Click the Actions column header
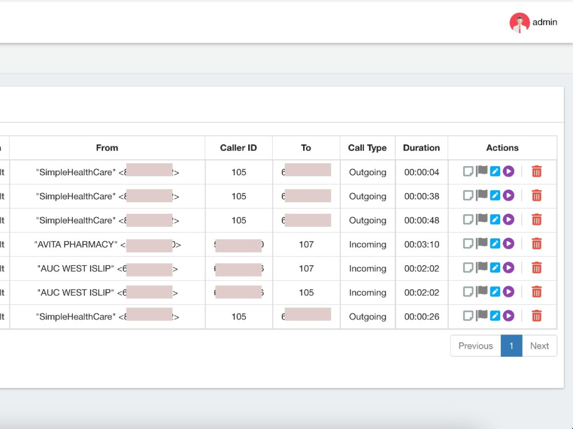The image size is (573, 429). (502, 148)
